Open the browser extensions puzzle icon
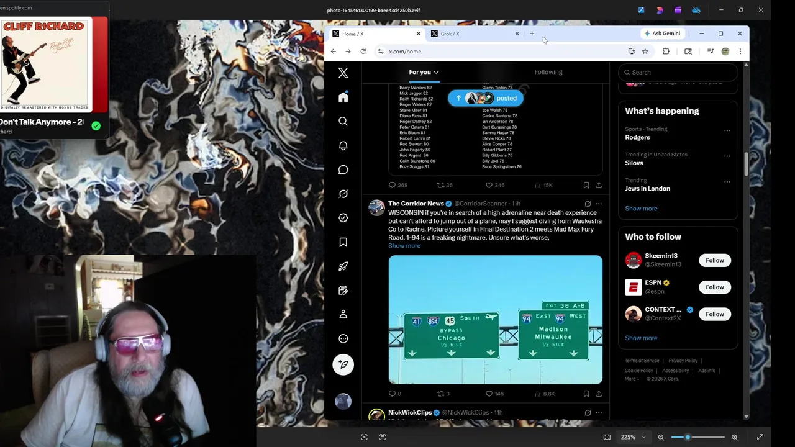This screenshot has height=447, width=795. (x=666, y=52)
